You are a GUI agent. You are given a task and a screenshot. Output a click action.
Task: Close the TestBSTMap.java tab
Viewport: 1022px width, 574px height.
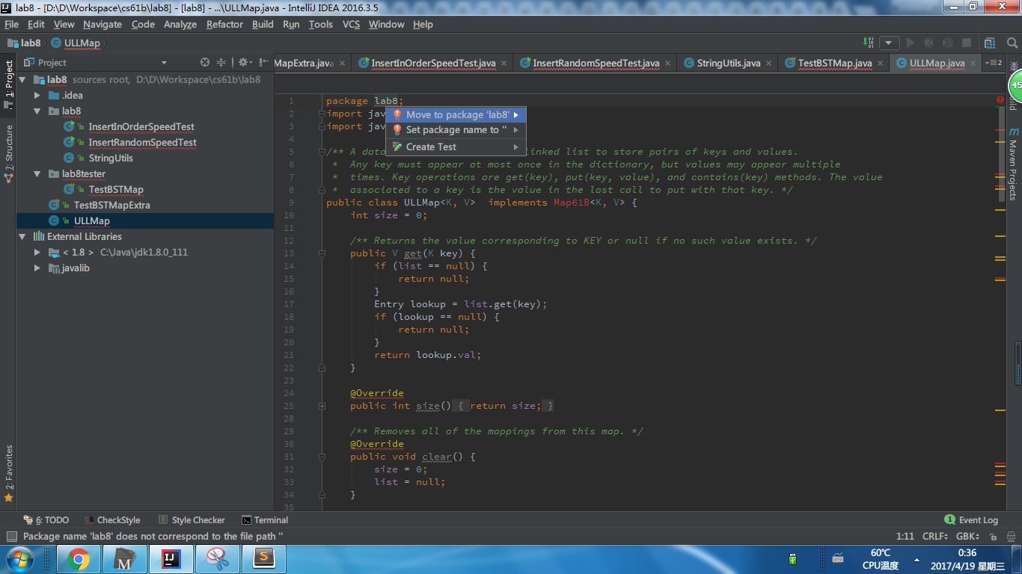click(881, 64)
